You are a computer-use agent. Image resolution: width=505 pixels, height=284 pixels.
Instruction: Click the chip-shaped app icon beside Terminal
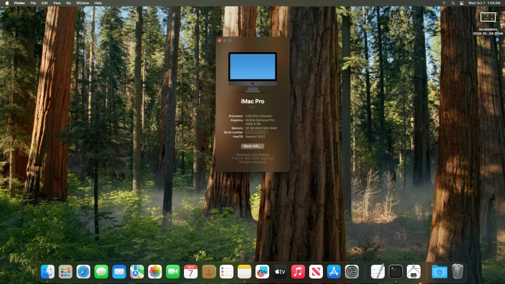tap(414, 272)
